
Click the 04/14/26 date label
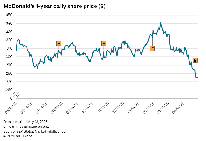click(x=178, y=108)
